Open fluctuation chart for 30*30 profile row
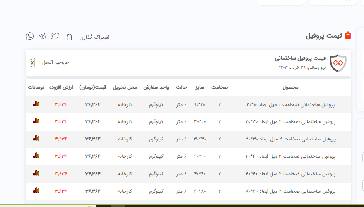The width and height of the screenshot is (364, 207). tap(36, 138)
